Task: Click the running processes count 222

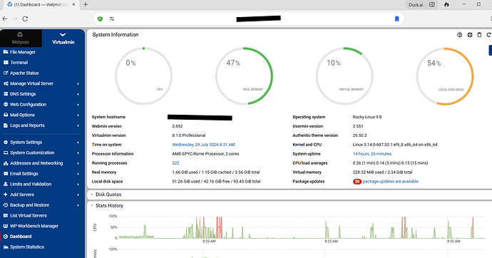Action: pos(175,163)
